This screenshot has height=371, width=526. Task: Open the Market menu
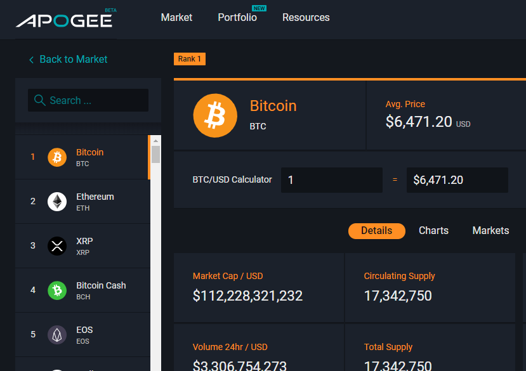[x=176, y=18]
